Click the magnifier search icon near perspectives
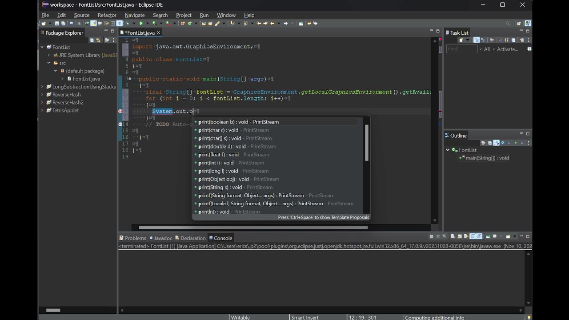Viewport: 569px width, 320px height. [x=508, y=23]
